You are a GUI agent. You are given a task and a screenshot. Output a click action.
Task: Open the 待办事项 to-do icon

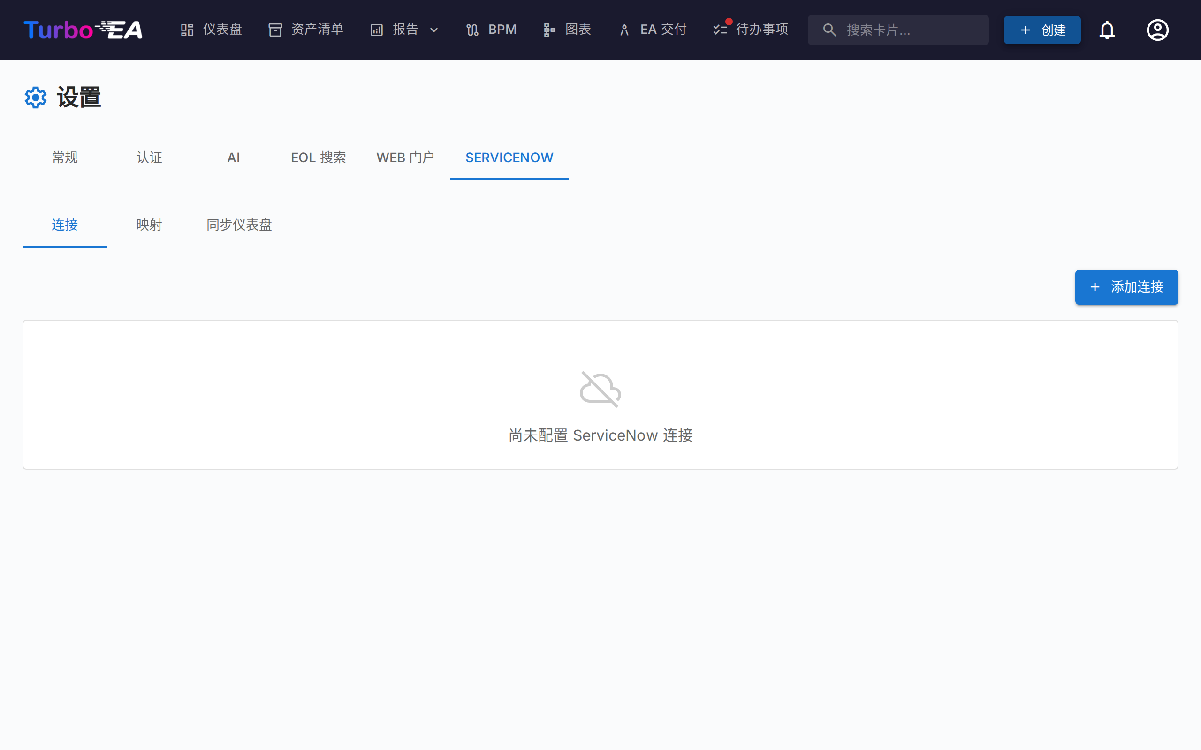(x=720, y=29)
